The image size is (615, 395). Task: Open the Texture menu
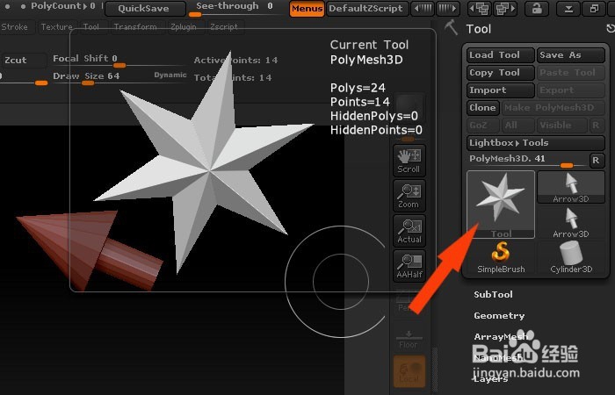pyautogui.click(x=57, y=27)
